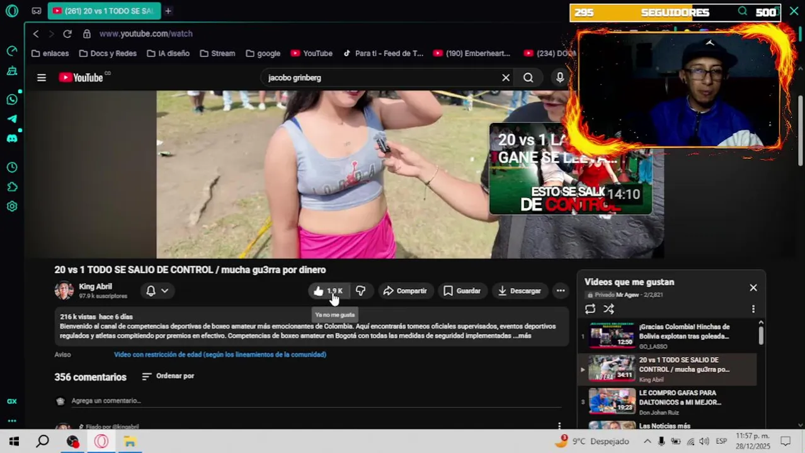The image size is (805, 453).
Task: Open the Opera GX main menu icon
Action: coord(11,11)
